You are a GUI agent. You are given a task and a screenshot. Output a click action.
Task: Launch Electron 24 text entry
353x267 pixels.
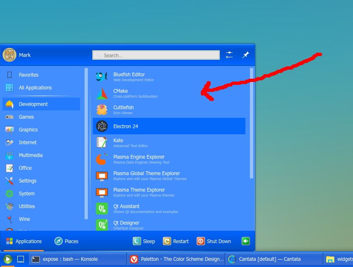(126, 126)
